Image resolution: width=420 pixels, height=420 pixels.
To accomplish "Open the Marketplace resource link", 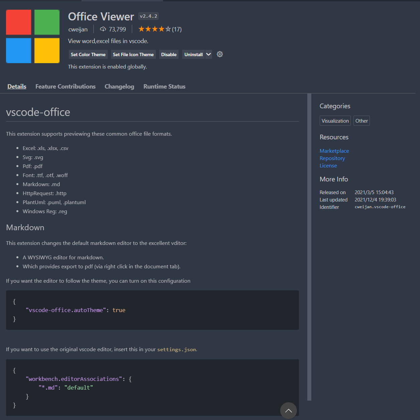I will click(334, 151).
